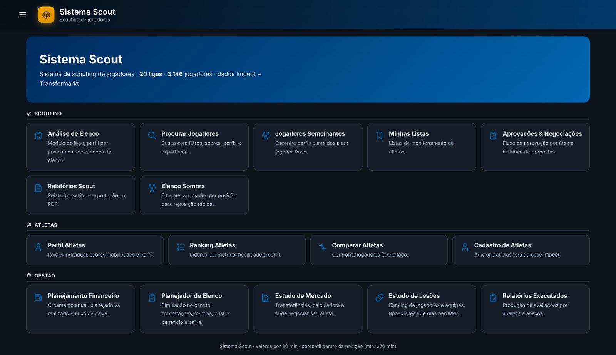Click the Comparar Atletas arrows icon
This screenshot has width=616, height=355.
pyautogui.click(x=323, y=247)
